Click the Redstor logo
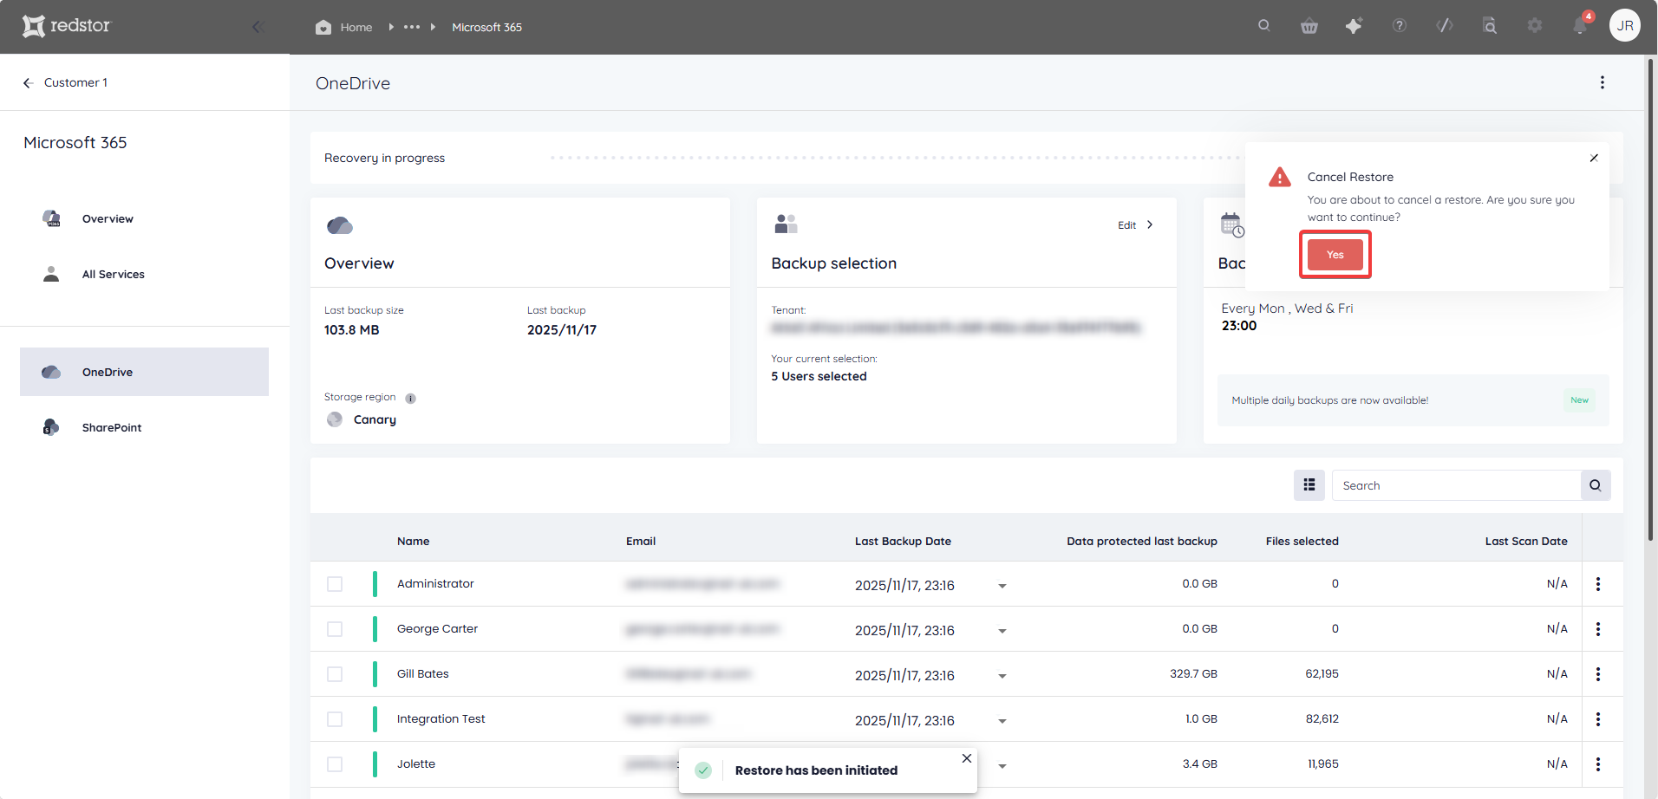 click(67, 26)
